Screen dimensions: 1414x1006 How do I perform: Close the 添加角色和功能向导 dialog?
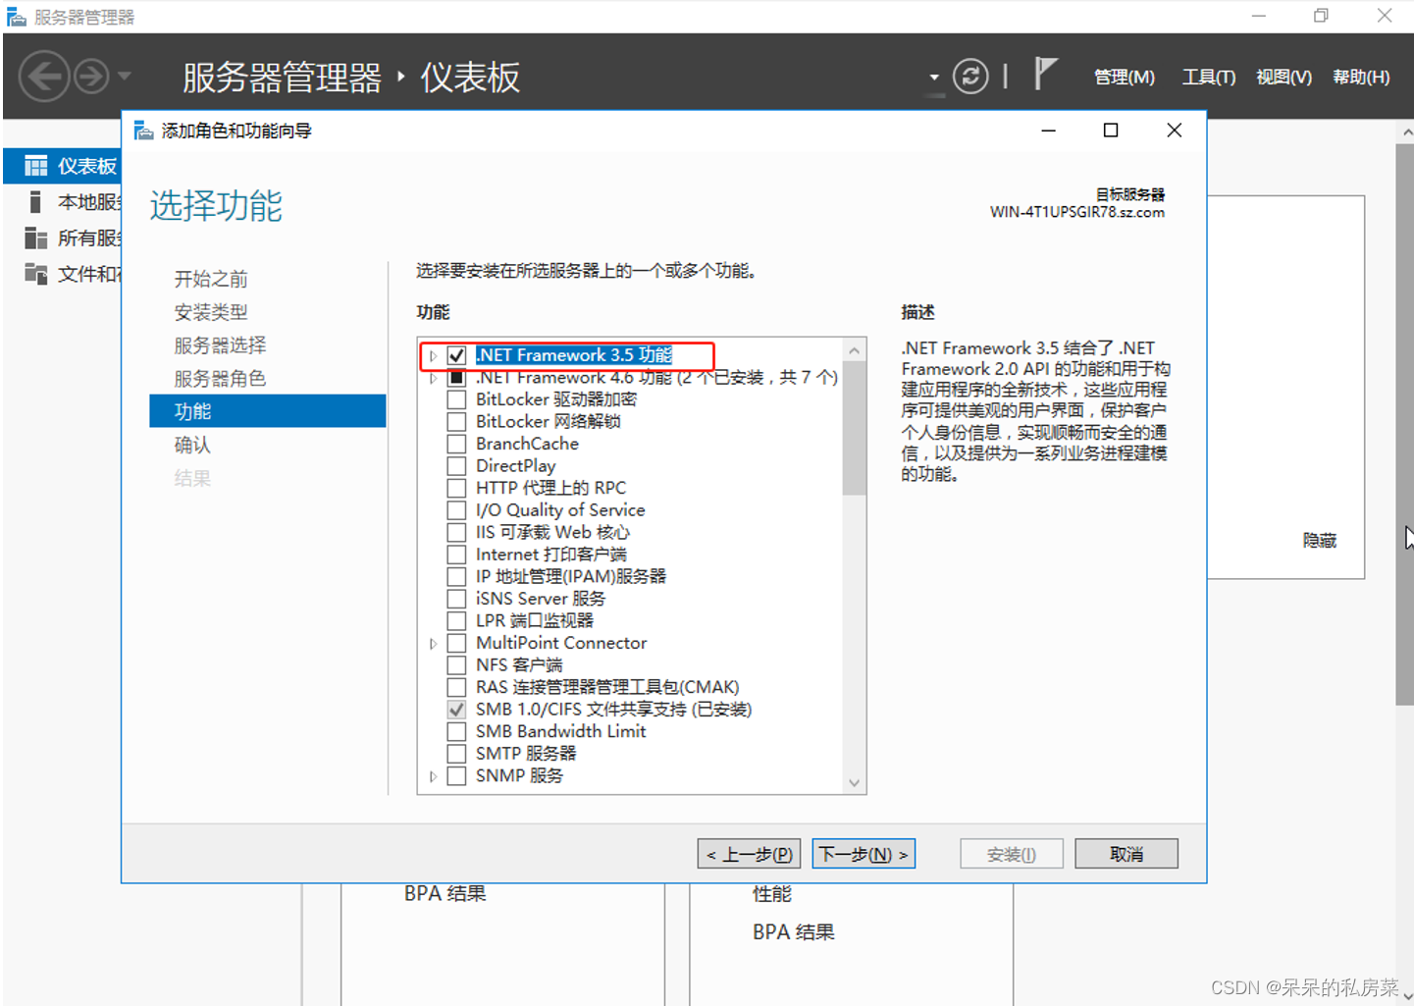(1174, 131)
